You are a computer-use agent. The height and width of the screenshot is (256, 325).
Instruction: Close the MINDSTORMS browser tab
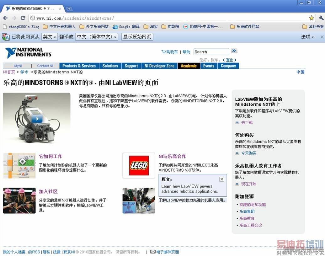click(x=60, y=9)
